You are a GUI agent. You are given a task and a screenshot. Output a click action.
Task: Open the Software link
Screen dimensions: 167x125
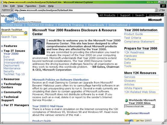tap(130, 59)
